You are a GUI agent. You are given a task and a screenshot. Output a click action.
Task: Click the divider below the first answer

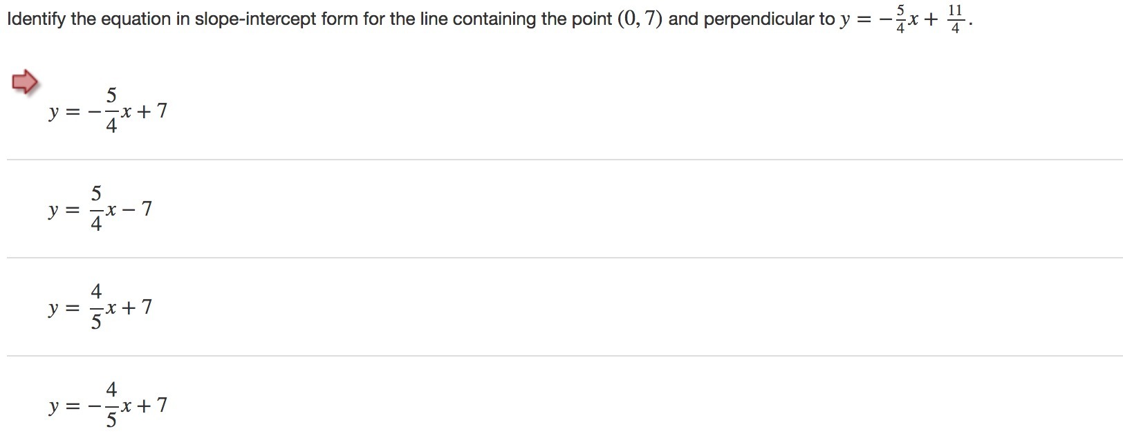[565, 160]
